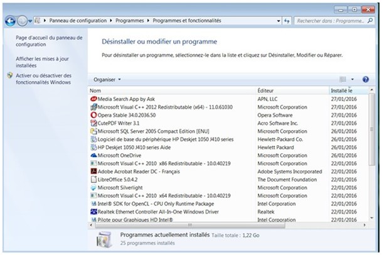Open the help question mark icon
The width and height of the screenshot is (382, 255).
pyautogui.click(x=366, y=80)
